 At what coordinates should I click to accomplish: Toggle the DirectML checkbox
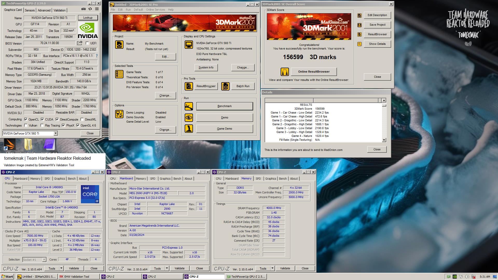82,120
